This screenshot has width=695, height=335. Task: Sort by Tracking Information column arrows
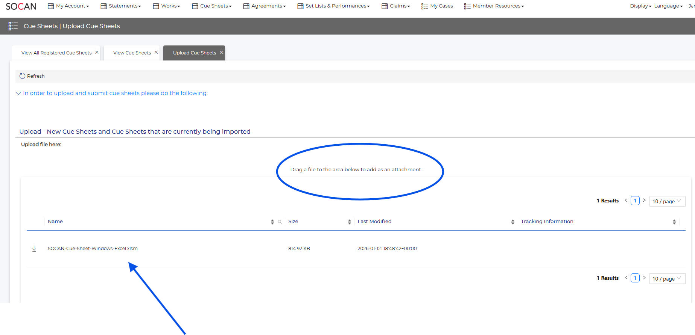[674, 222]
